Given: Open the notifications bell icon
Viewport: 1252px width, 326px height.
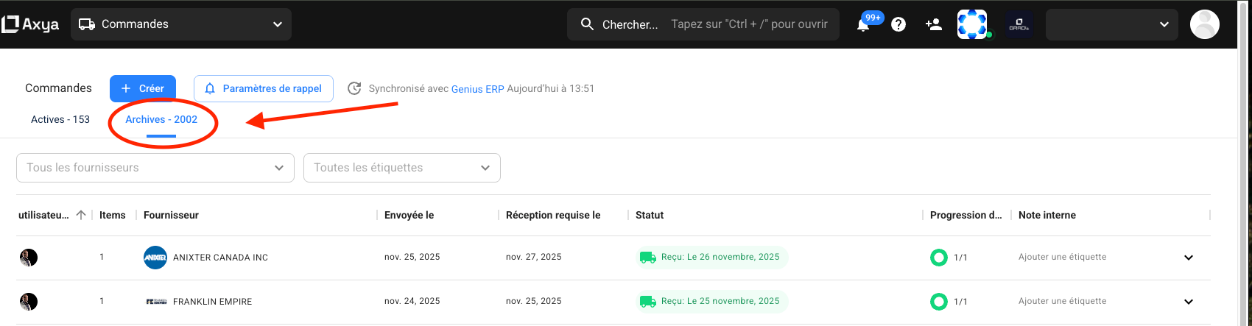Looking at the screenshot, I should [x=863, y=25].
